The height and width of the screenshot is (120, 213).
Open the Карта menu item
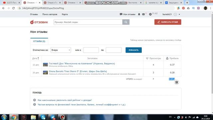tap(65, 14)
